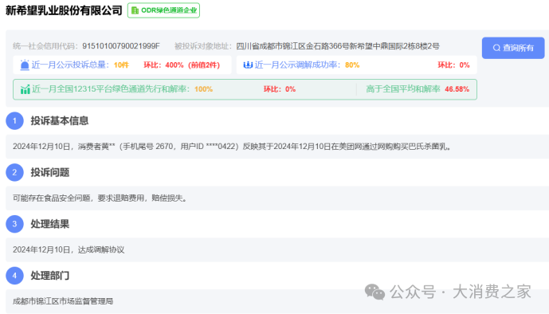The height and width of the screenshot is (314, 549).
Task: Click the 高于全国平均和解率 46.58% text
Action: 418,89
